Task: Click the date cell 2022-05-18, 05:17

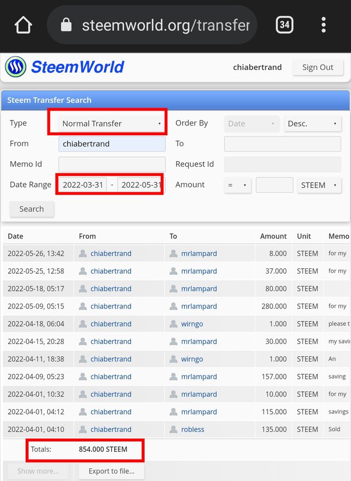Action: pos(36,289)
